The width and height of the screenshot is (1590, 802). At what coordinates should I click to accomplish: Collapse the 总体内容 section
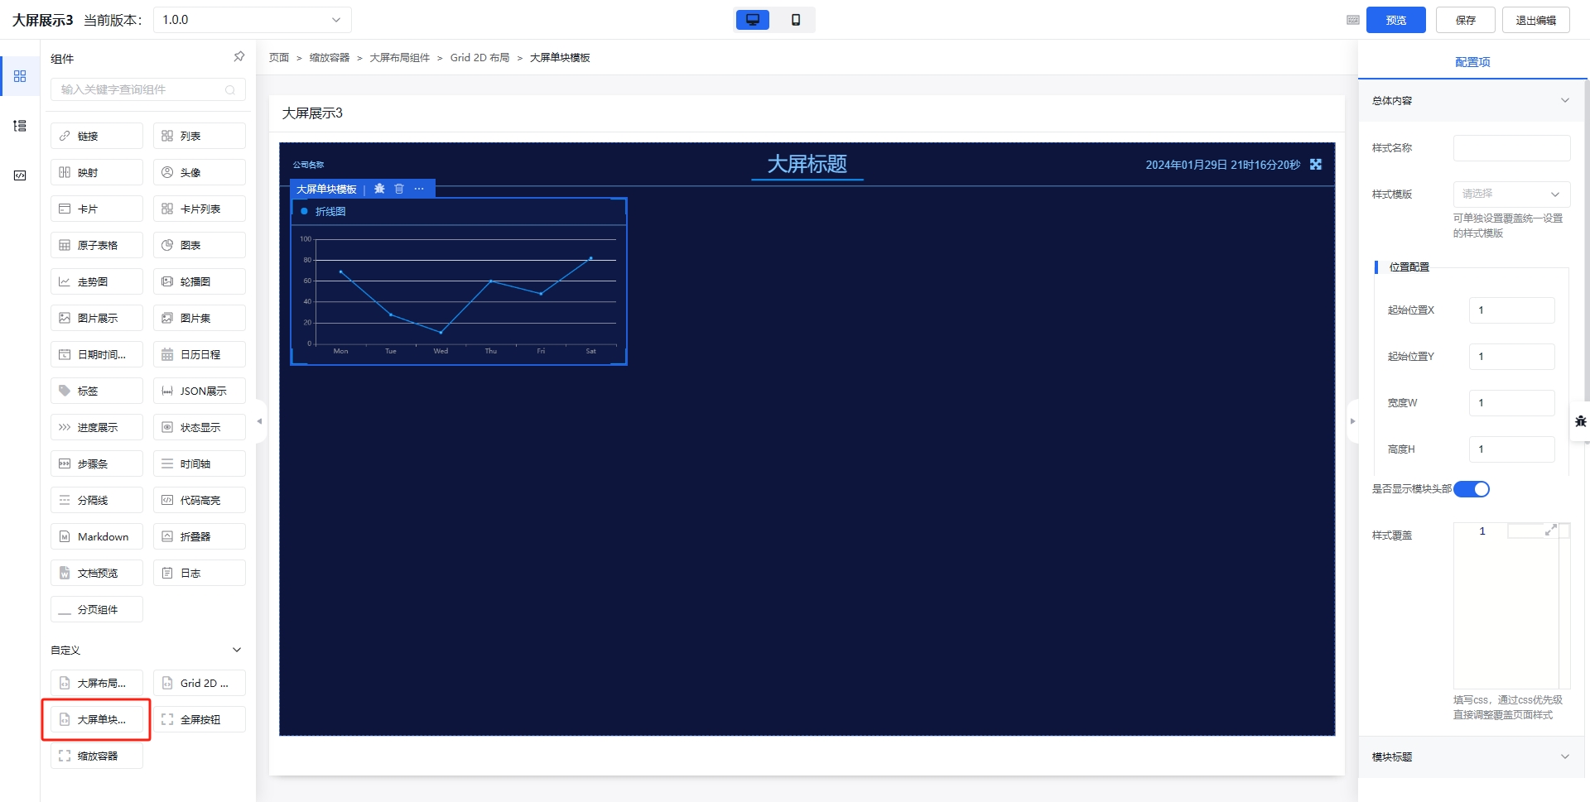pos(1564,100)
